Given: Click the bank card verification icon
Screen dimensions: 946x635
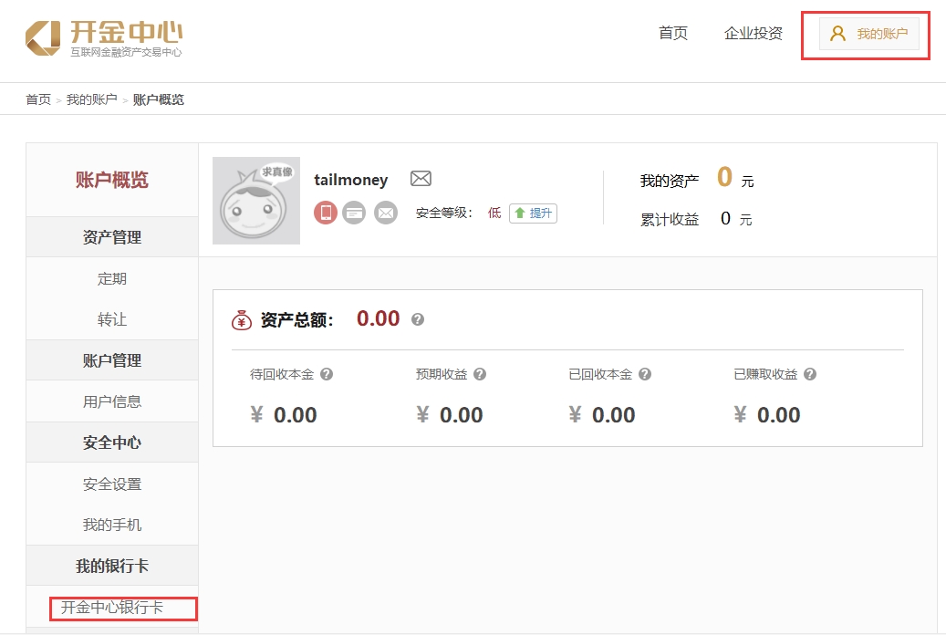Looking at the screenshot, I should [355, 213].
